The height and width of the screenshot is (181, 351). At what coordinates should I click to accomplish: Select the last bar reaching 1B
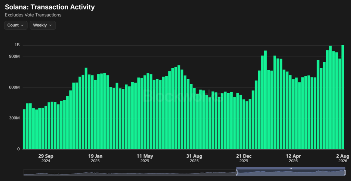(x=343, y=97)
